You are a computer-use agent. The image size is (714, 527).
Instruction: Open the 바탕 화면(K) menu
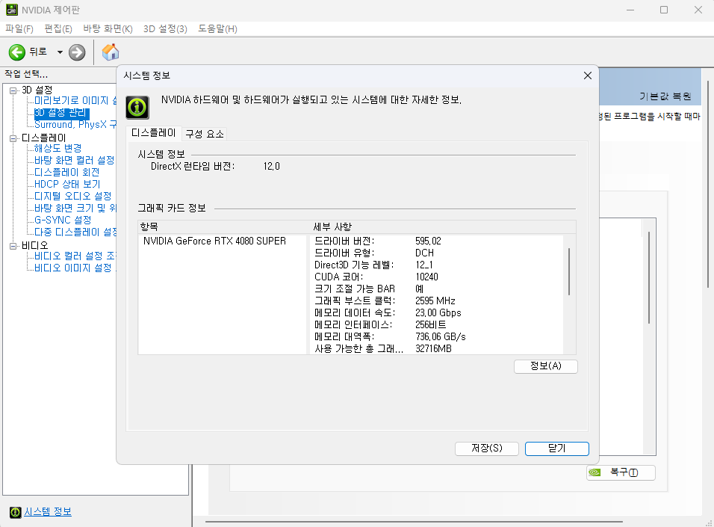(108, 28)
